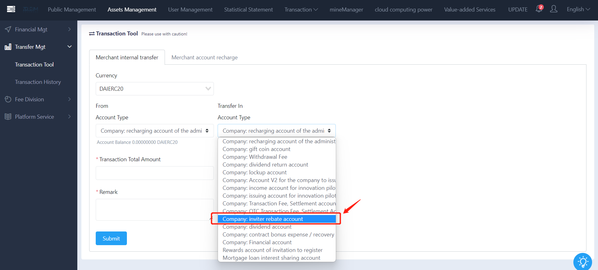Image resolution: width=598 pixels, height=270 pixels.
Task: Switch to Merchant account recharge tab
Action: pos(205,57)
